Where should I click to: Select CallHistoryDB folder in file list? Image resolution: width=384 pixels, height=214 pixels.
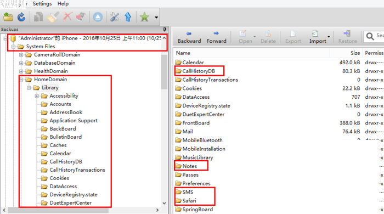pyautogui.click(x=199, y=71)
